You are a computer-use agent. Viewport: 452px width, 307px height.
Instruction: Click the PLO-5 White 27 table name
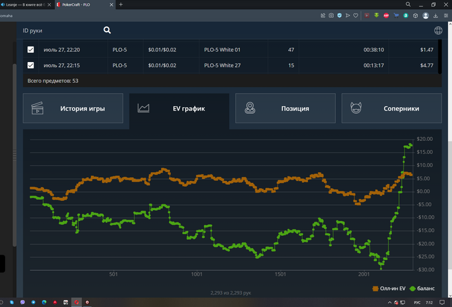click(x=222, y=65)
